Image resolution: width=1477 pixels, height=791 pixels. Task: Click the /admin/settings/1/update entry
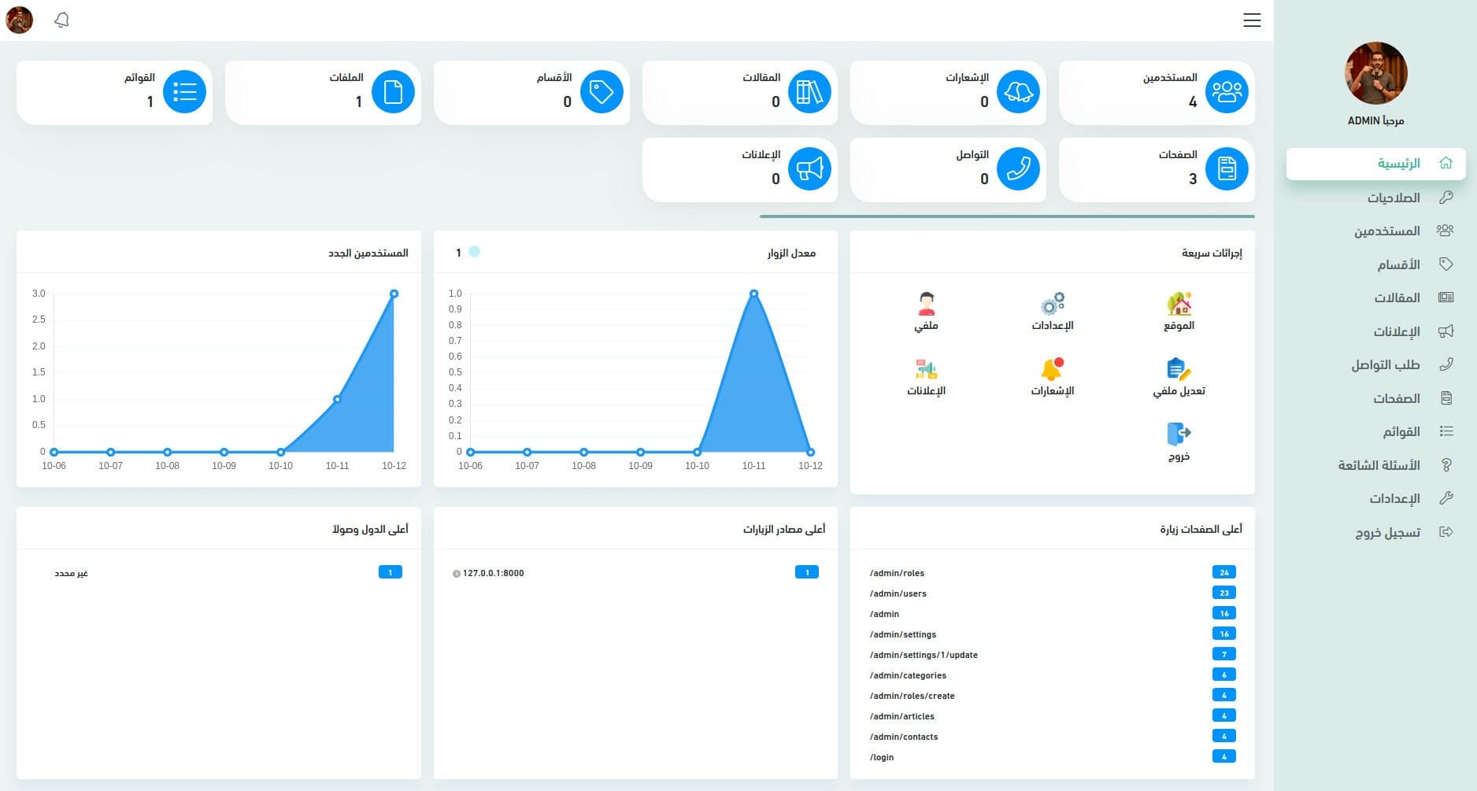(924, 655)
